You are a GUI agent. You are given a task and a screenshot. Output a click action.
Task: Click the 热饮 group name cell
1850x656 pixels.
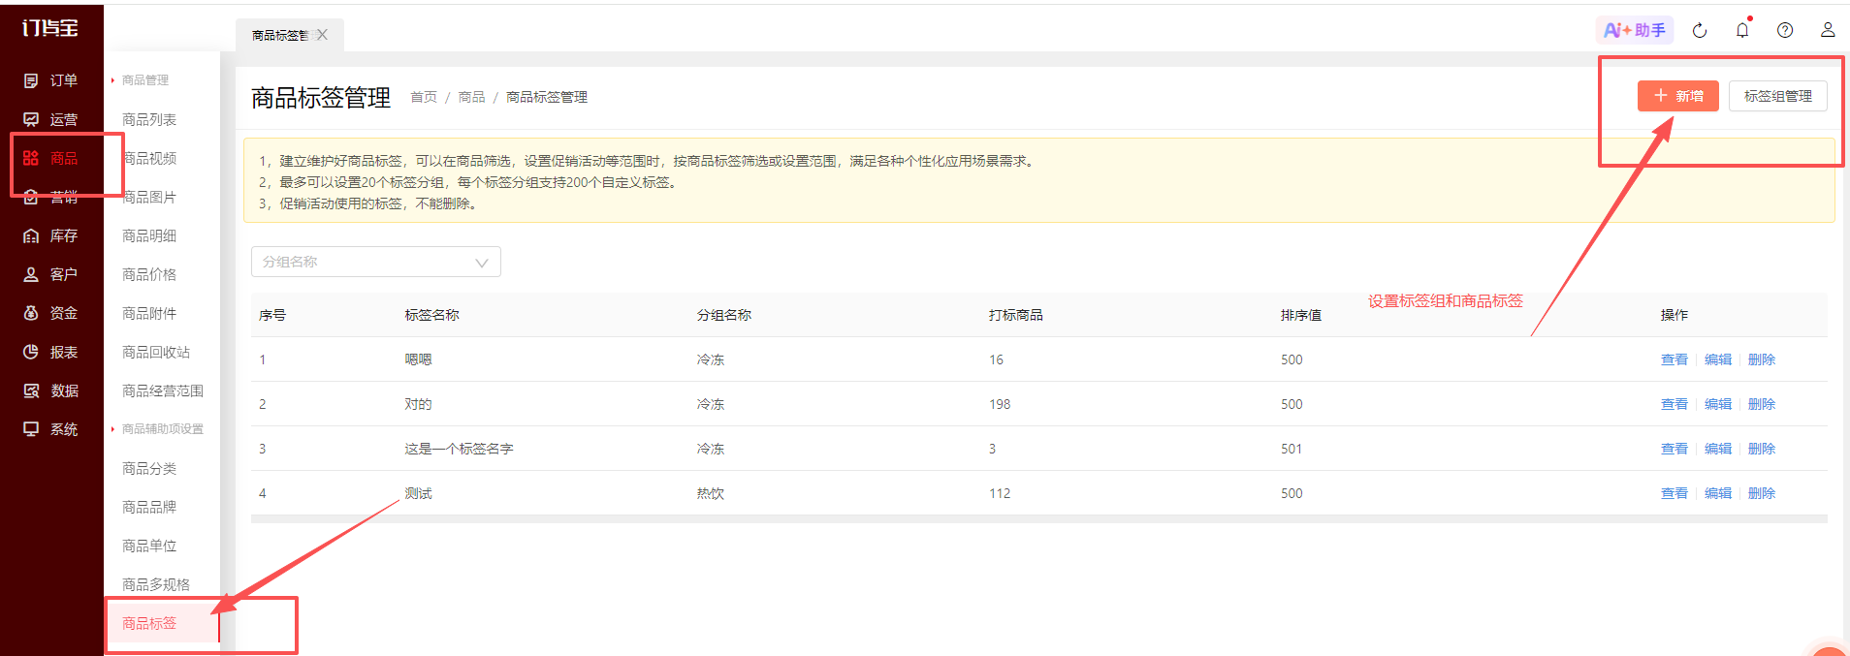click(x=711, y=493)
